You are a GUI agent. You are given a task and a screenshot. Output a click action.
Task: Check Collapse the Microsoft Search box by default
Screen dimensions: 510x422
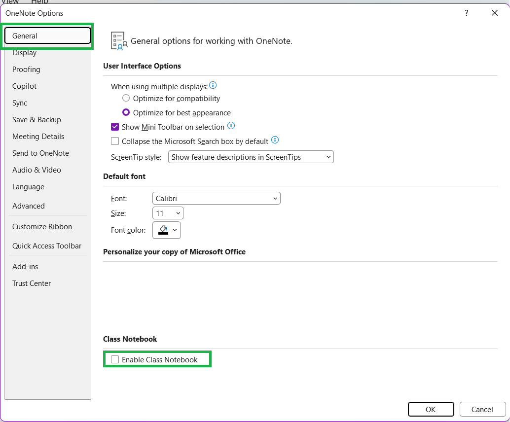click(115, 141)
